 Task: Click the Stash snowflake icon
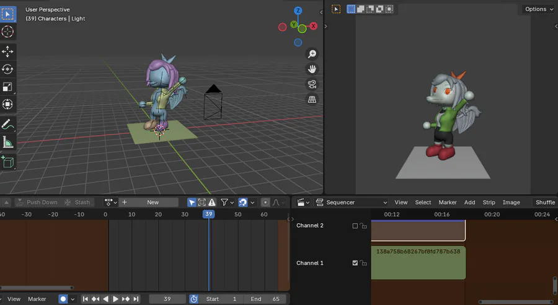click(x=68, y=203)
